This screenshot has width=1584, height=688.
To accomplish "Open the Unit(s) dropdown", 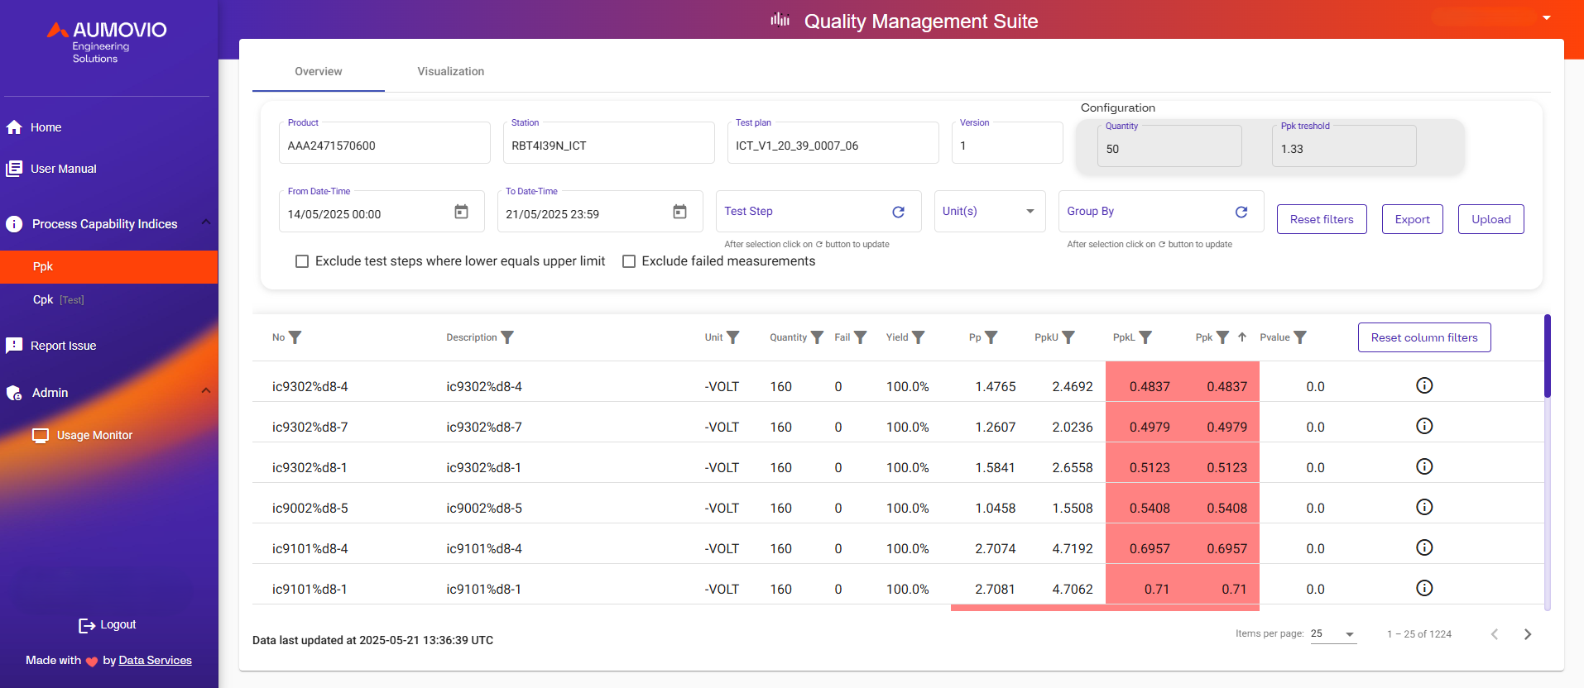I will [990, 212].
